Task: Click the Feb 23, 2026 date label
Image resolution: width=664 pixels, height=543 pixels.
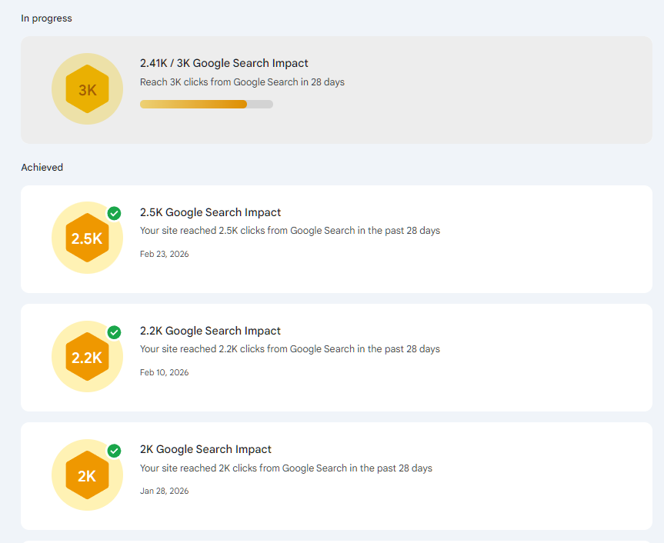Action: click(x=164, y=254)
